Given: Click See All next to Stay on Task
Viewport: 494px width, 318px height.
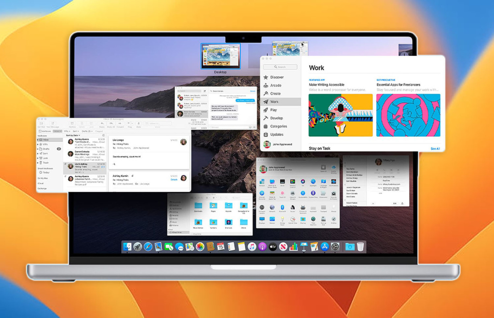Looking at the screenshot, I should point(435,148).
